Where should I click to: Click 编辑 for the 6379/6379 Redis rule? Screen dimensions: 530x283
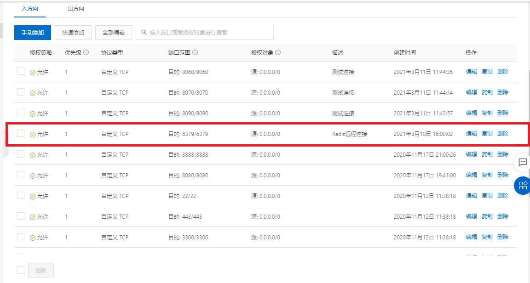point(471,133)
